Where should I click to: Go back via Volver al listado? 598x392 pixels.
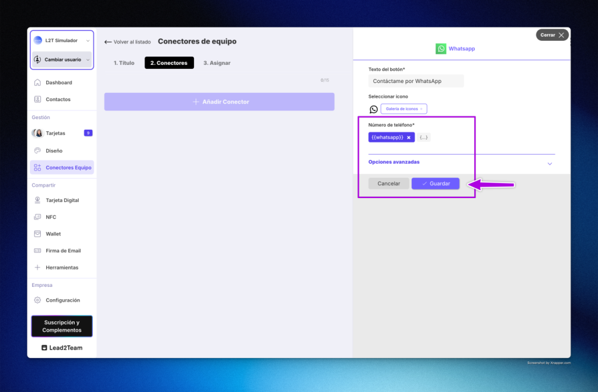click(127, 42)
